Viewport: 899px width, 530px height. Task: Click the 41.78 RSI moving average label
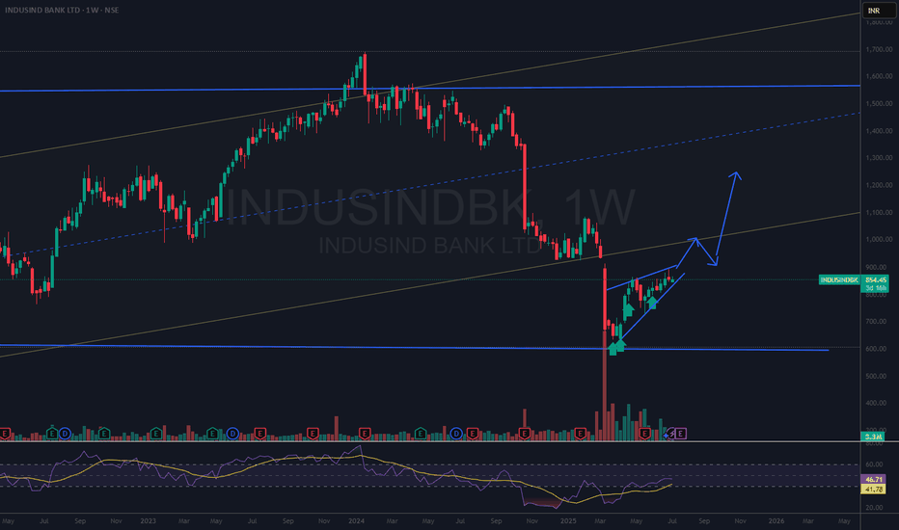[x=873, y=490]
